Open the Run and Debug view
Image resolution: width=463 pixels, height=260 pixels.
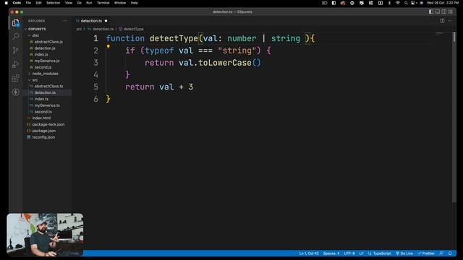pyautogui.click(x=16, y=64)
